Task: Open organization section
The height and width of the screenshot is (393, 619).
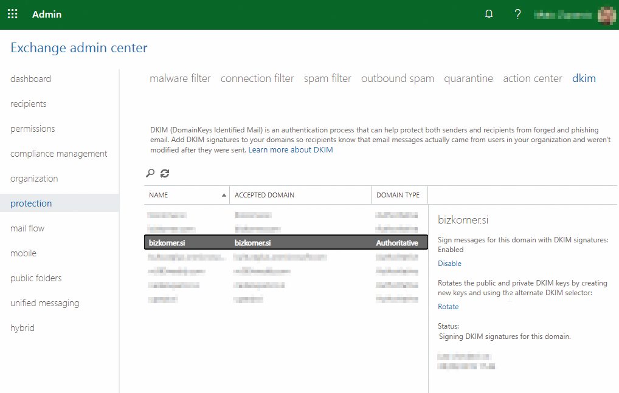Action: tap(34, 179)
